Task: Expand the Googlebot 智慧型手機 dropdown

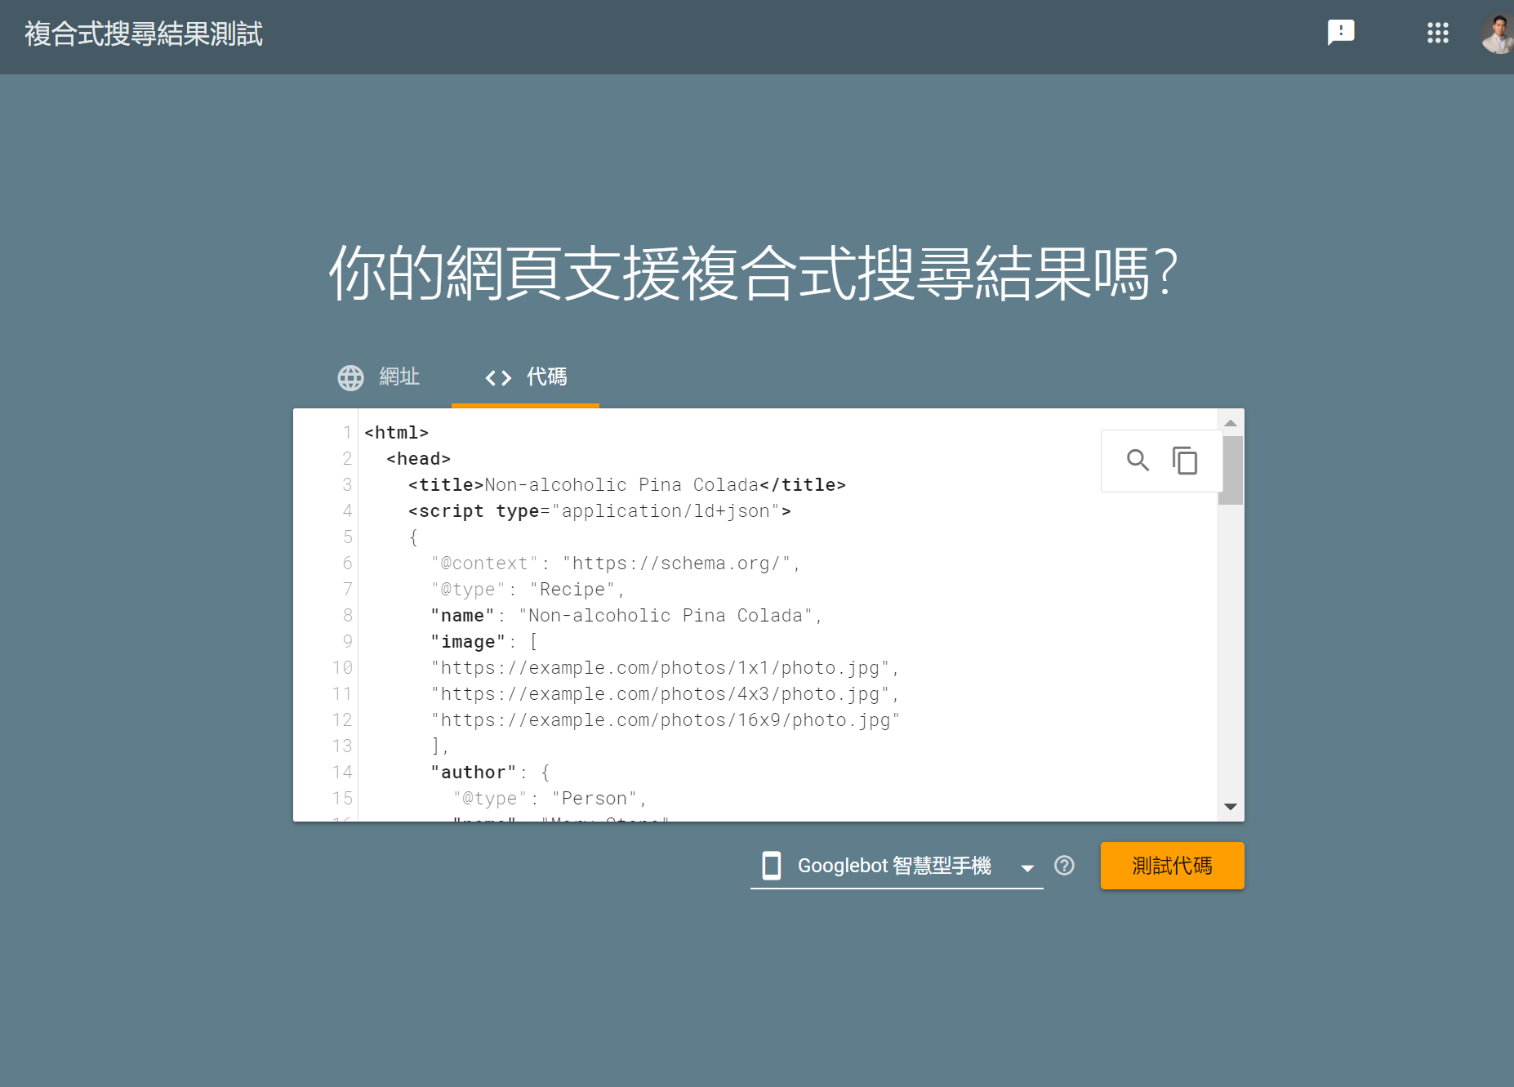Action: click(x=895, y=866)
